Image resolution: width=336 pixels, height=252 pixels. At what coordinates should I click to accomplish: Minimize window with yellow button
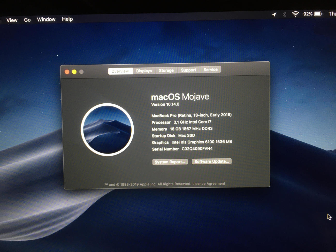74,72
